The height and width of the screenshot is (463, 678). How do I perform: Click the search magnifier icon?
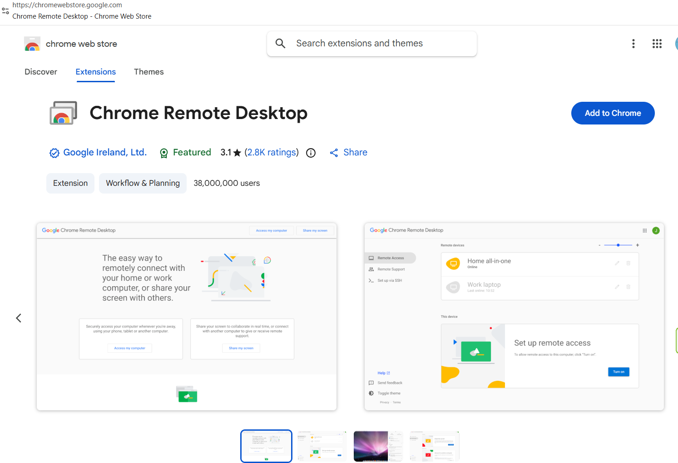(x=281, y=43)
